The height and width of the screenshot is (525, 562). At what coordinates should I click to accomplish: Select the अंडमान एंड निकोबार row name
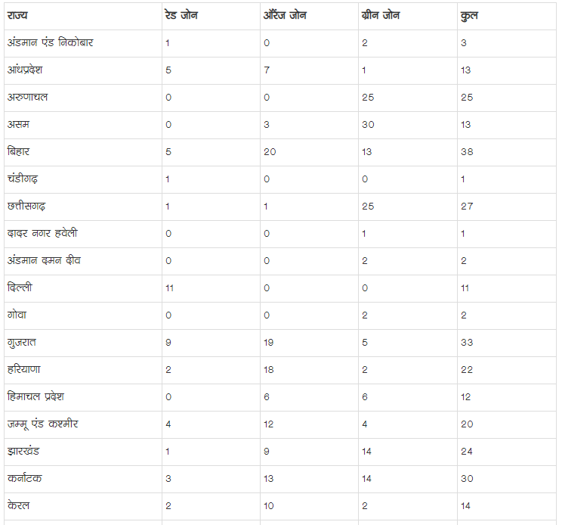click(x=51, y=43)
